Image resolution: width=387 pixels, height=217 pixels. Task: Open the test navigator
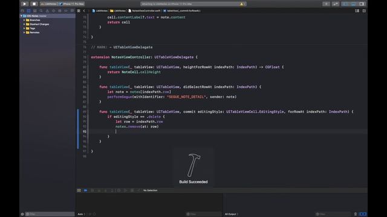54,11
